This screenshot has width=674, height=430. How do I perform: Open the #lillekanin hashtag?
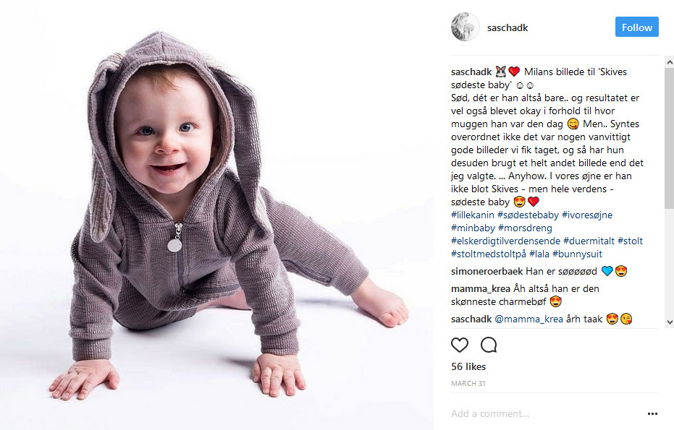(473, 215)
